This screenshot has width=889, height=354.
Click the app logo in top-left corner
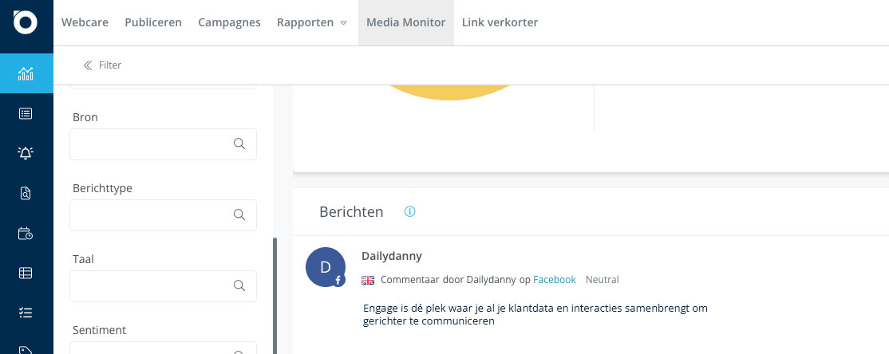26,22
